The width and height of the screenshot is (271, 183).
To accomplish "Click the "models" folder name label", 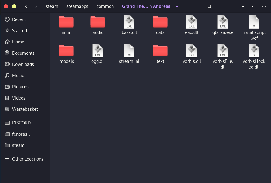I will point(66,61).
